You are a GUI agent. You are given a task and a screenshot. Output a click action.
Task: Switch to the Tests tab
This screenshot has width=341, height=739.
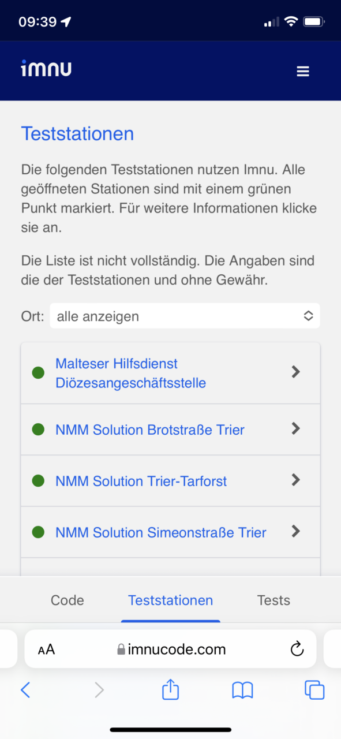click(273, 600)
